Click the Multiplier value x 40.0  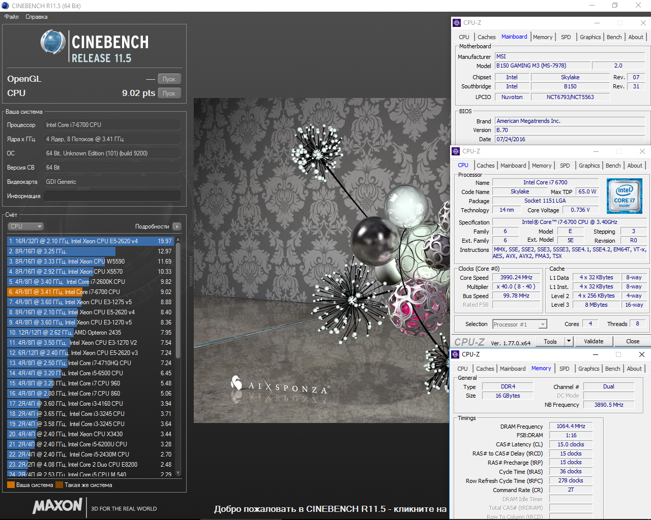coord(516,287)
